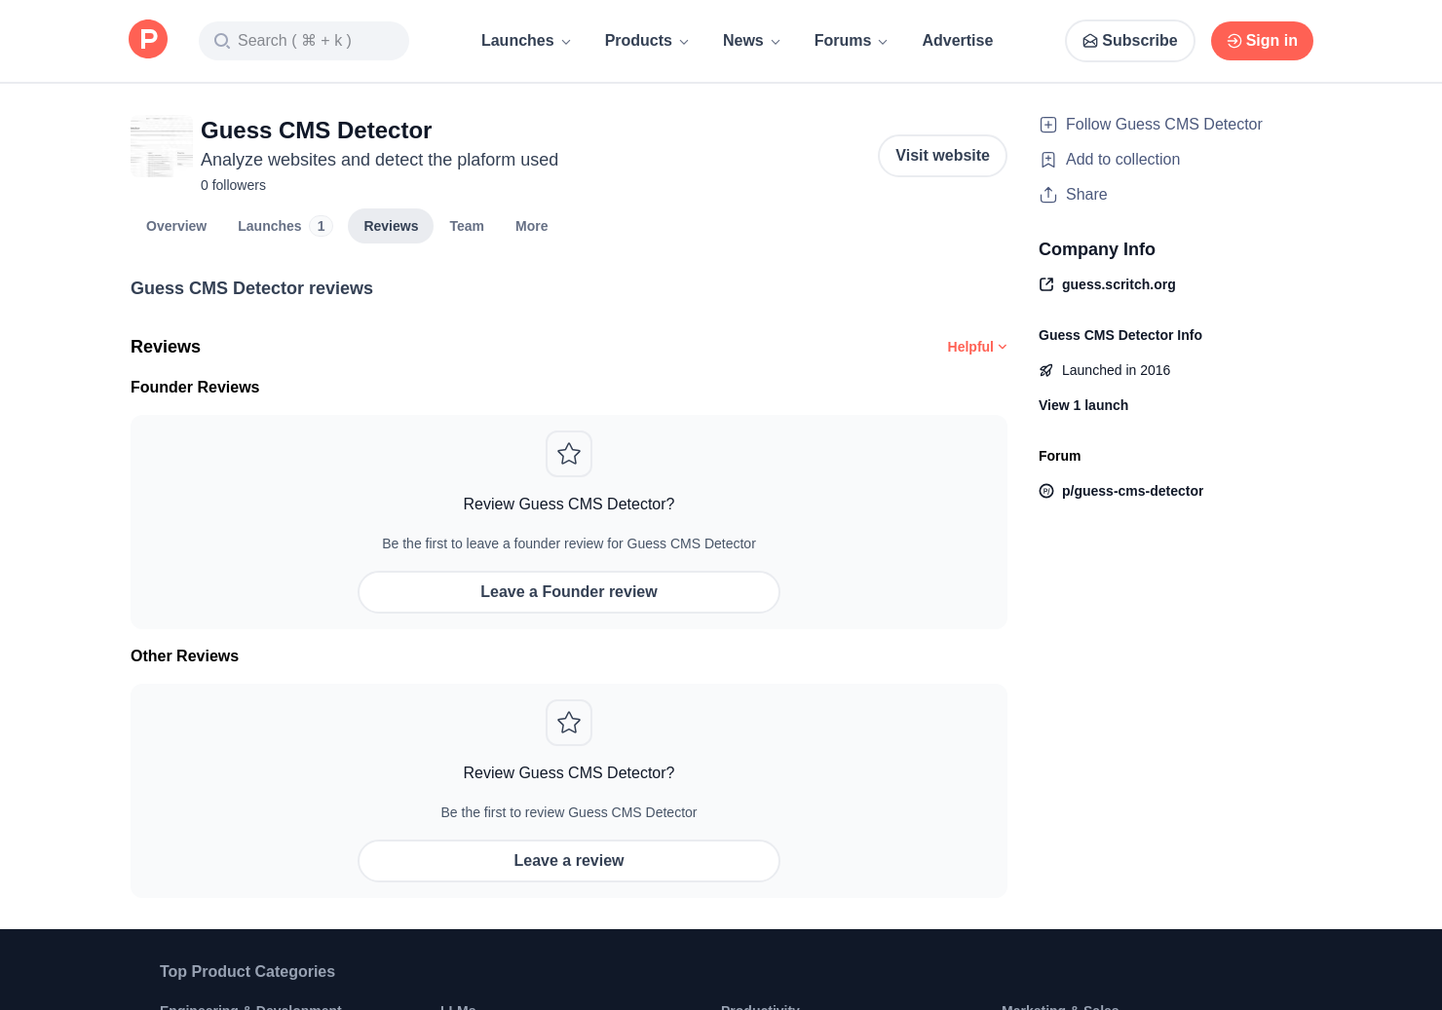Expand the Products dropdown menu
This screenshot has height=1010, width=1442.
click(x=646, y=41)
